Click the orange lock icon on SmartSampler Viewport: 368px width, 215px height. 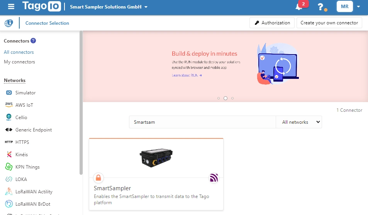point(98,177)
